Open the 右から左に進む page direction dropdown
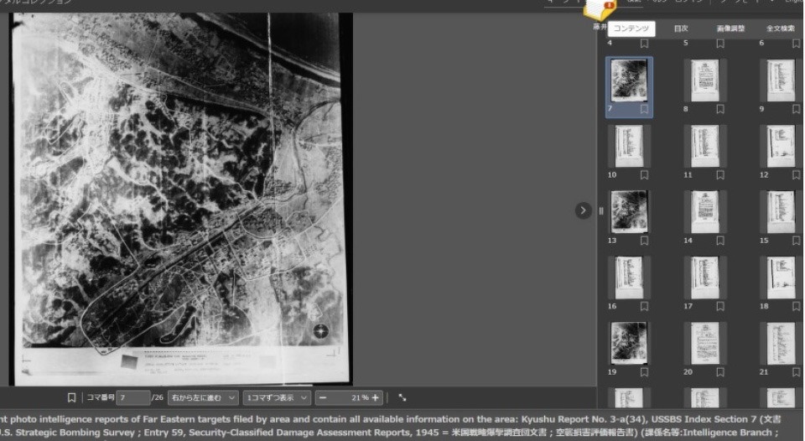This screenshot has width=805, height=441. (x=202, y=397)
